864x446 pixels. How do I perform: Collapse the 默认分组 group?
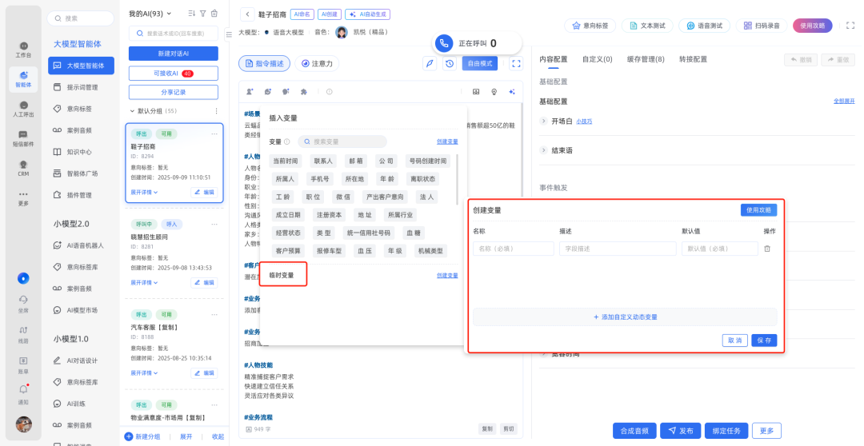point(133,111)
